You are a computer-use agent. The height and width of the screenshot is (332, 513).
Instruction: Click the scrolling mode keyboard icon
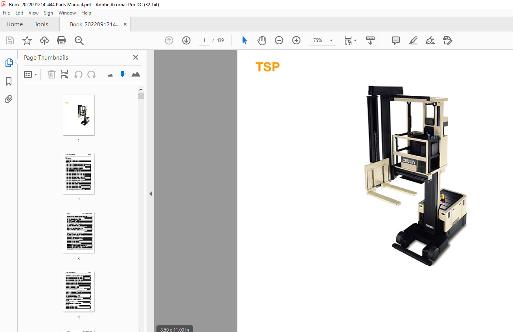pos(370,40)
